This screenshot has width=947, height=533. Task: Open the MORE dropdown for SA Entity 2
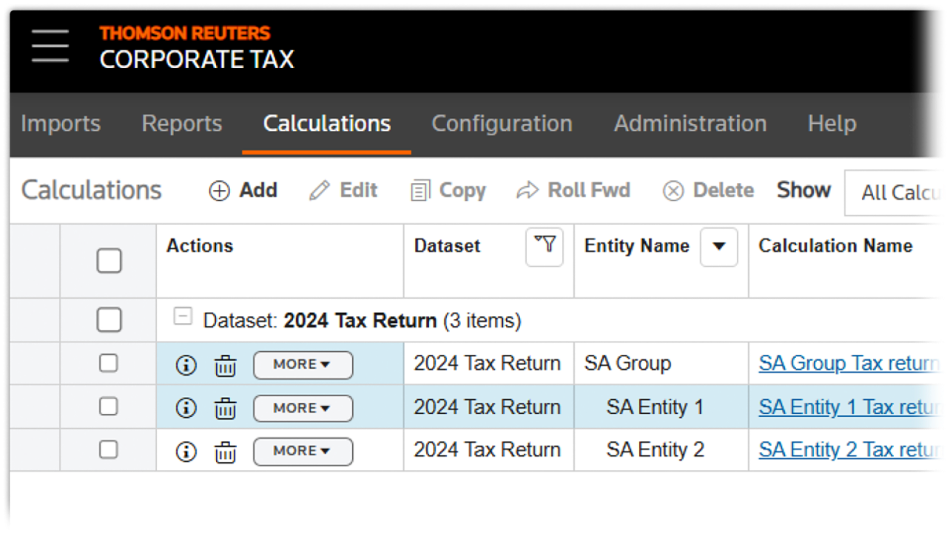(x=303, y=451)
